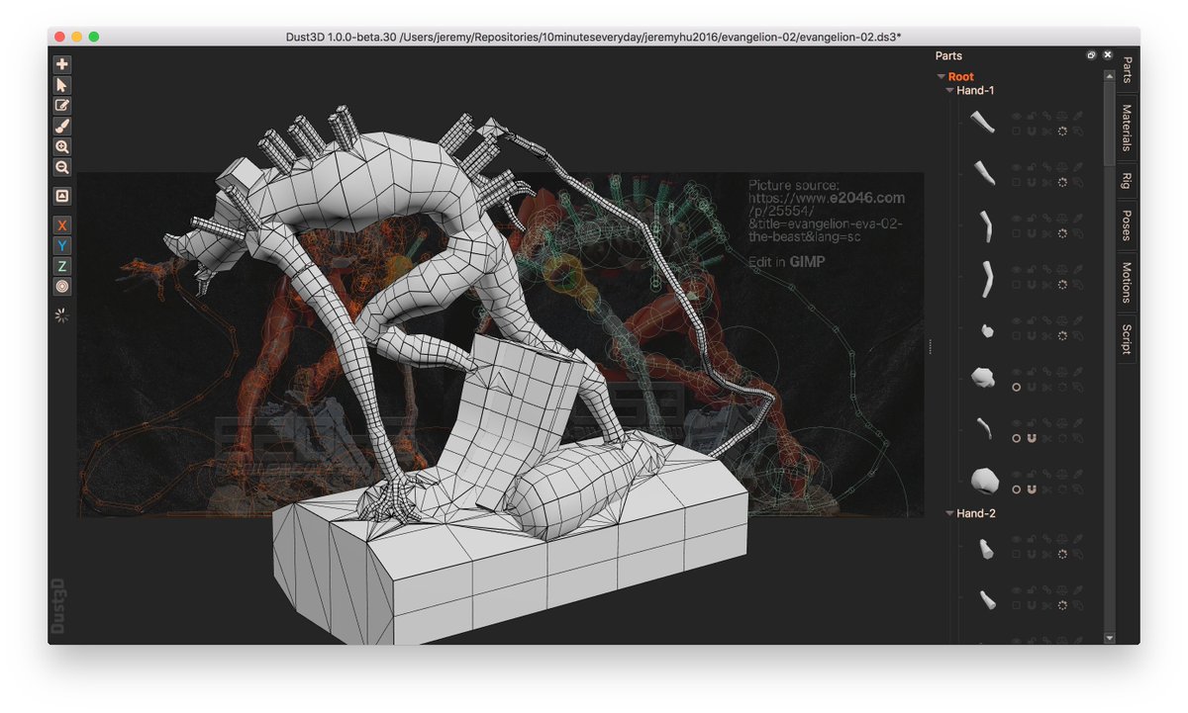
Task: Collapse the Hand-2 group
Action: pyautogui.click(x=950, y=513)
